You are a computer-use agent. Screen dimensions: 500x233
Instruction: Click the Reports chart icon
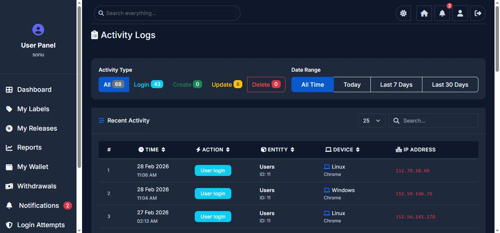point(9,147)
